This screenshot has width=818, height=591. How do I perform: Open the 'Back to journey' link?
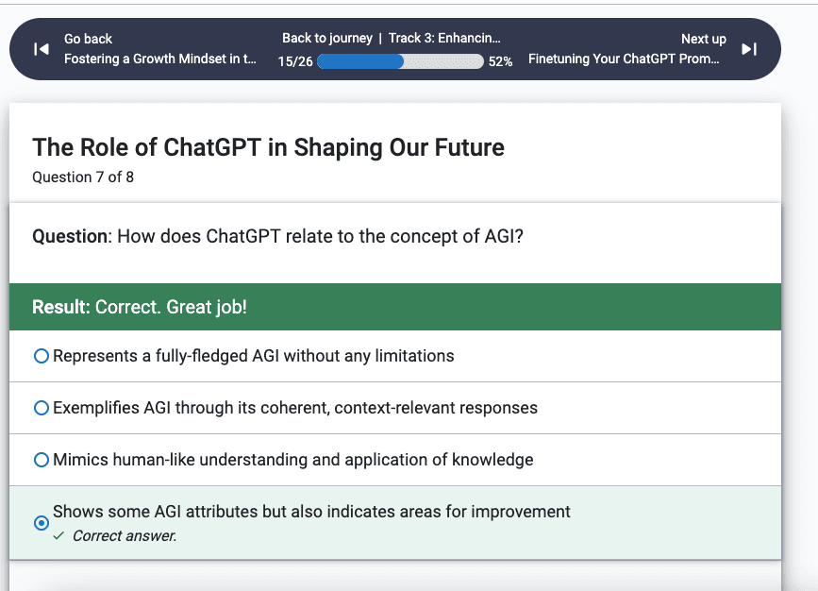(327, 38)
